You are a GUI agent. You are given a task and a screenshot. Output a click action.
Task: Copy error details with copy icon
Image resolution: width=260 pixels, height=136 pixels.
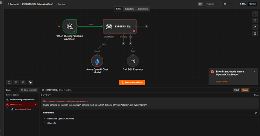(x=256, y=113)
